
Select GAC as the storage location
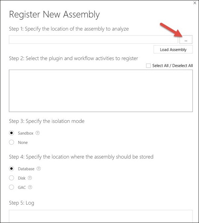tap(12, 187)
